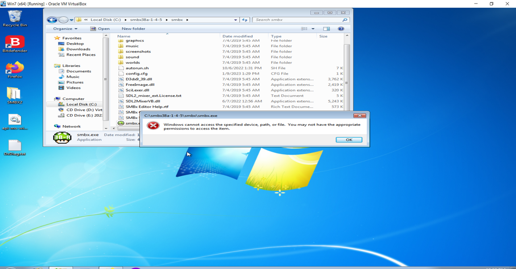Select DxDiag.txt on the desktop

15,148
